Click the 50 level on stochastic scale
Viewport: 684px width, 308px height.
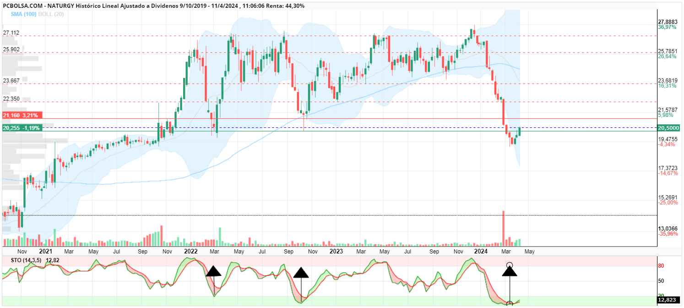coord(661,281)
